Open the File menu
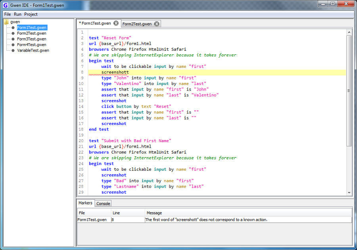This screenshot has width=357, height=250. tap(8, 14)
